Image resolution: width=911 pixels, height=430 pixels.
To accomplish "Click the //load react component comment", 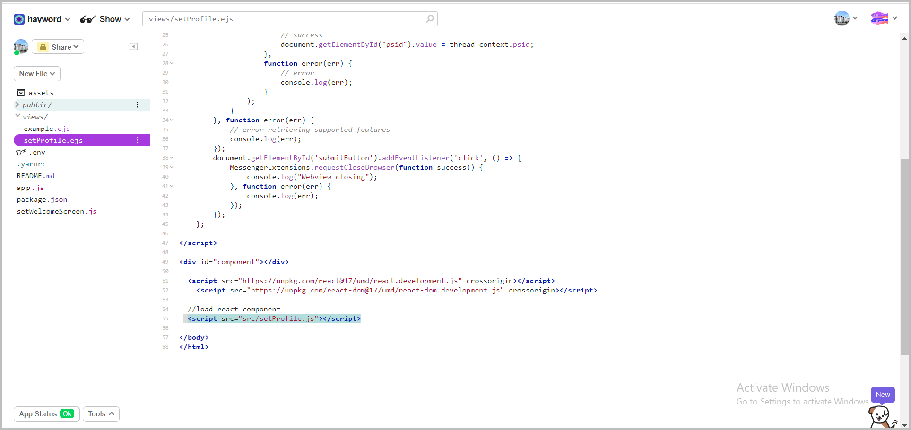I will click(234, 309).
